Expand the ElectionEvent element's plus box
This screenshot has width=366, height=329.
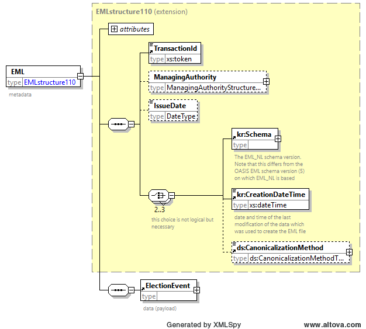tap(196, 290)
